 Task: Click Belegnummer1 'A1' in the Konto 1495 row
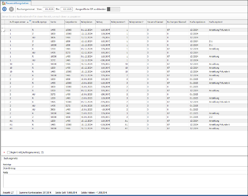click(x=126, y=125)
